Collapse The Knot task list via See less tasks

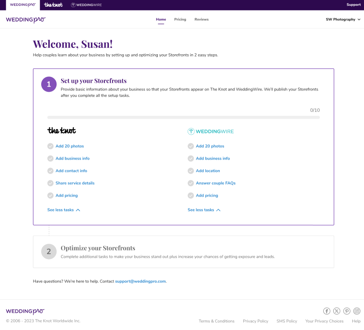click(64, 210)
